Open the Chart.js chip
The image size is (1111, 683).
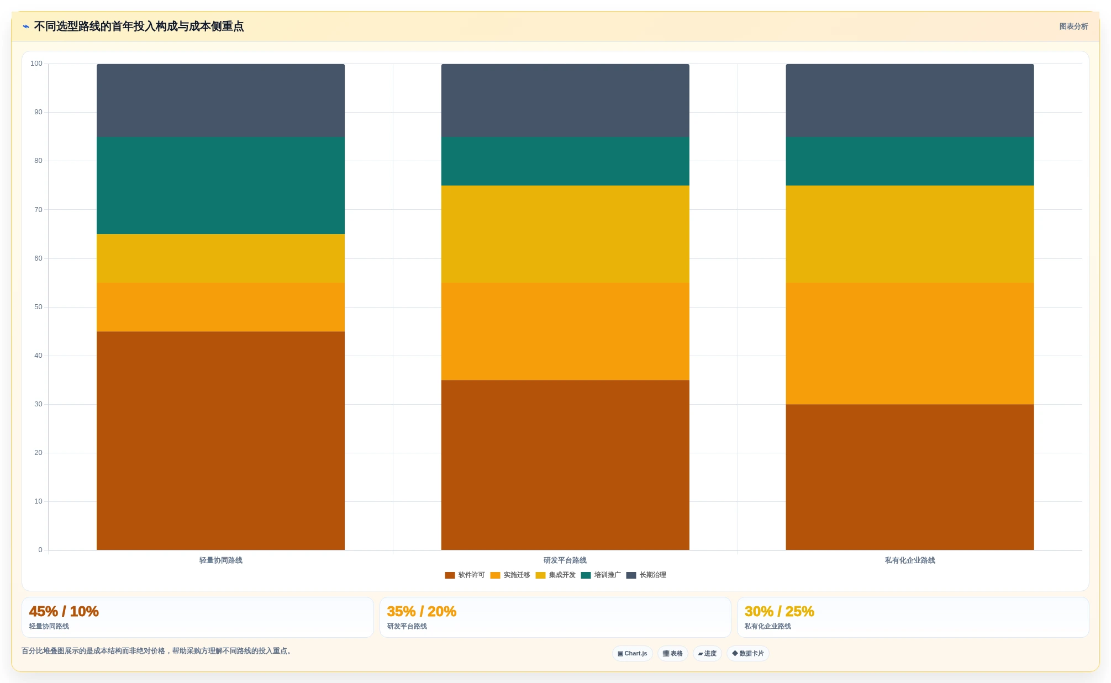click(633, 653)
